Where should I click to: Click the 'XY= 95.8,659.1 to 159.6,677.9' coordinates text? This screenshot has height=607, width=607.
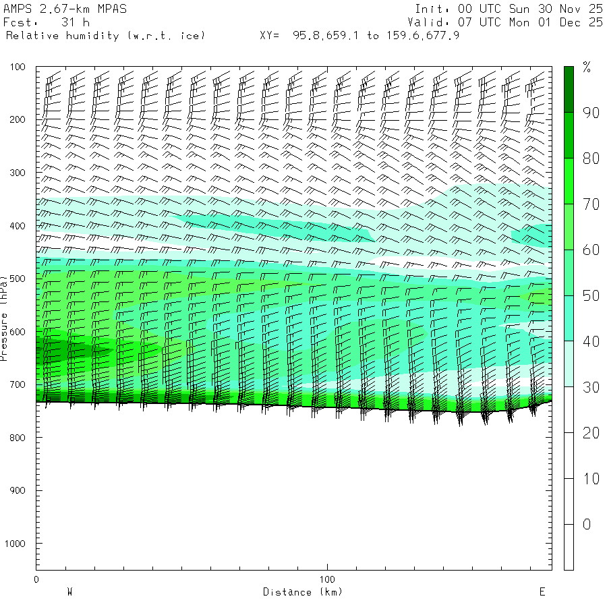point(359,36)
